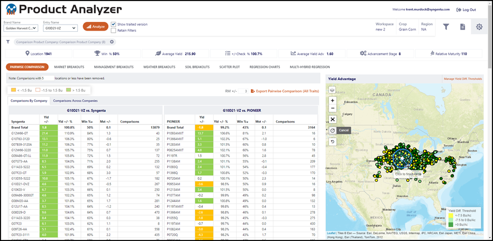
Task: Toggle the map fullscreen icon
Action: coord(333,119)
